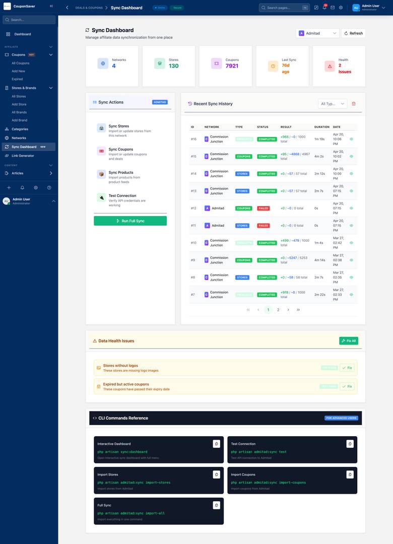The height and width of the screenshot is (544, 393).
Task: Click the Networks globe stat icon
Action: (103, 63)
